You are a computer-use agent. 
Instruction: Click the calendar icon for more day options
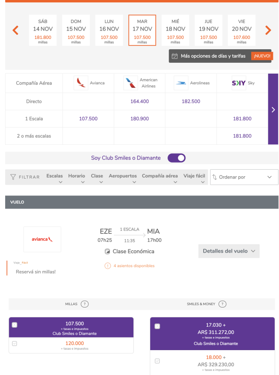(175, 56)
